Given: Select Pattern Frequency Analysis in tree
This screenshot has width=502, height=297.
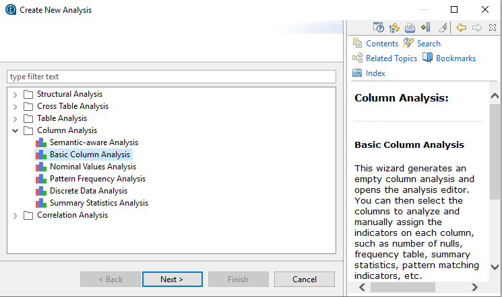Looking at the screenshot, I should click(x=97, y=179).
